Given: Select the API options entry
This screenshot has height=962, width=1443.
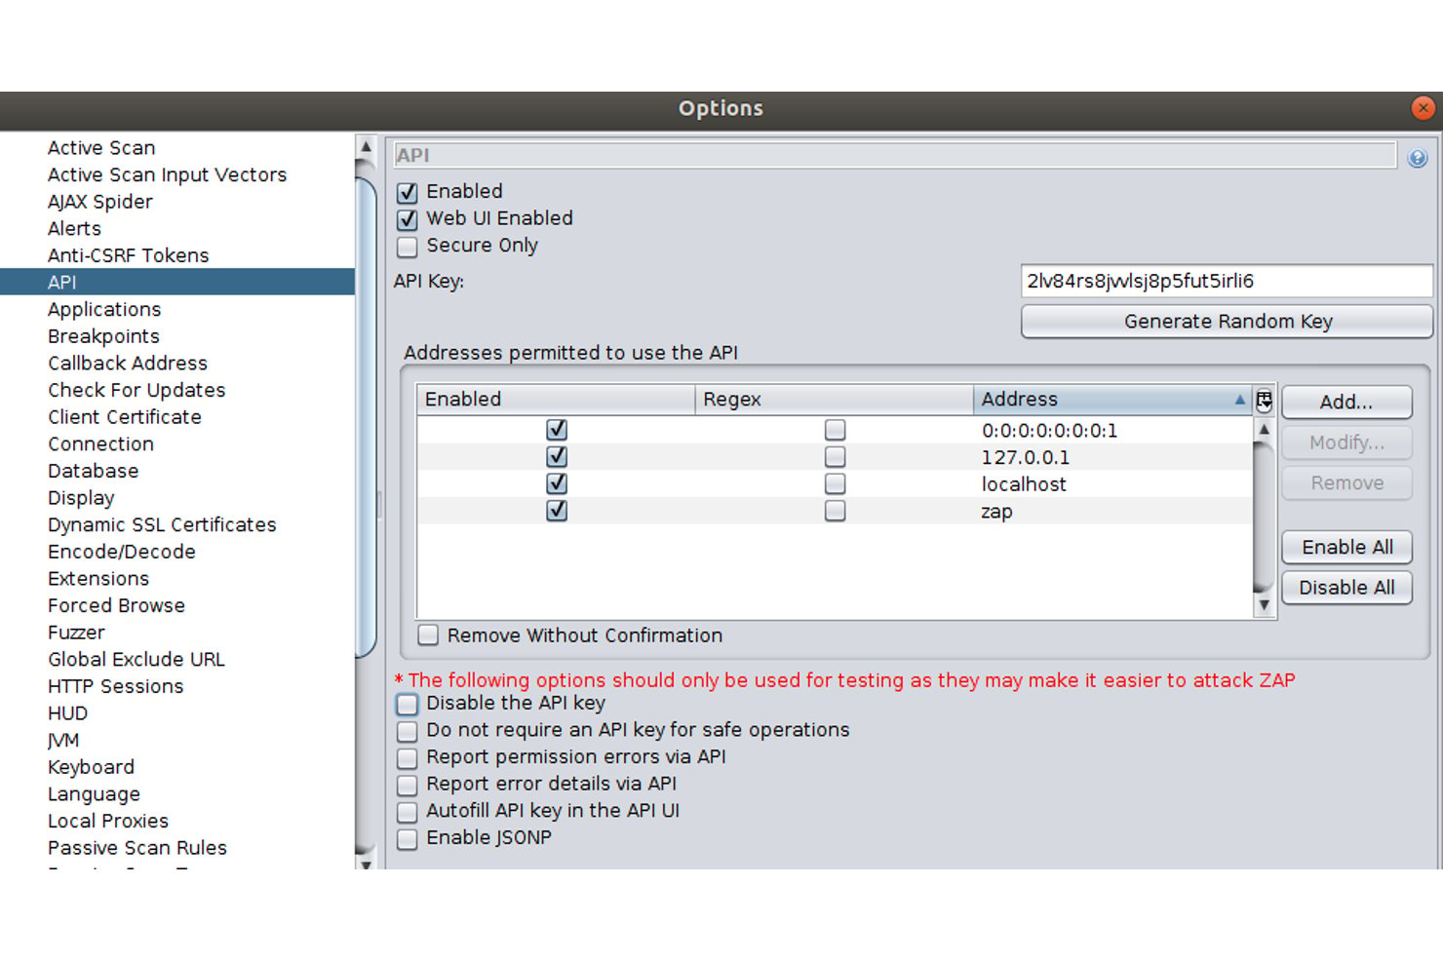Looking at the screenshot, I should 177,283.
